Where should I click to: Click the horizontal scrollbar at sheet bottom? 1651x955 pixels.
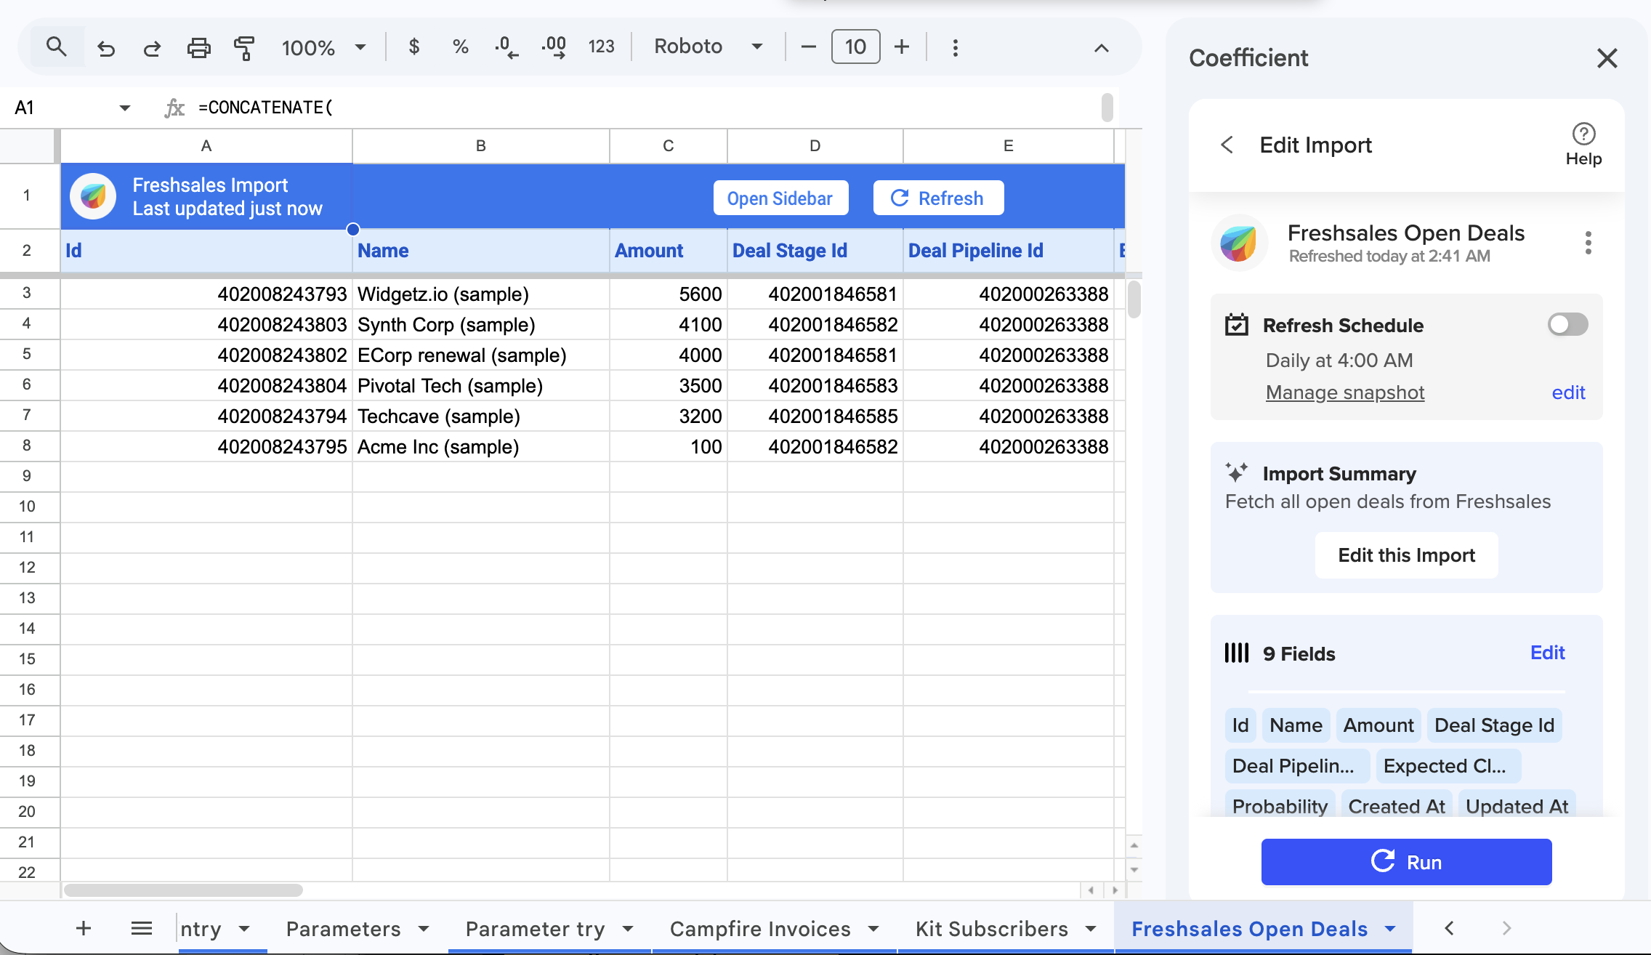(183, 890)
